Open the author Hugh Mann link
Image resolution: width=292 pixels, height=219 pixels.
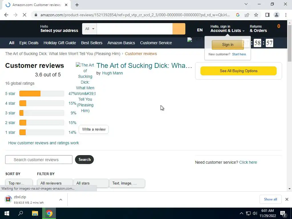(112, 73)
